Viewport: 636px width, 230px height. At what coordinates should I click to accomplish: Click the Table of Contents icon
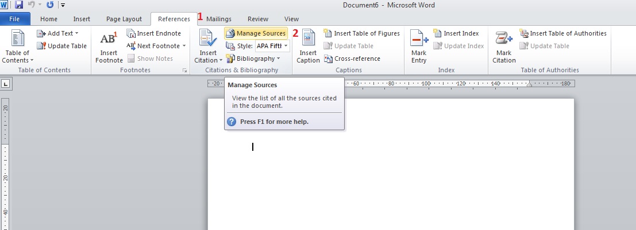point(17,38)
